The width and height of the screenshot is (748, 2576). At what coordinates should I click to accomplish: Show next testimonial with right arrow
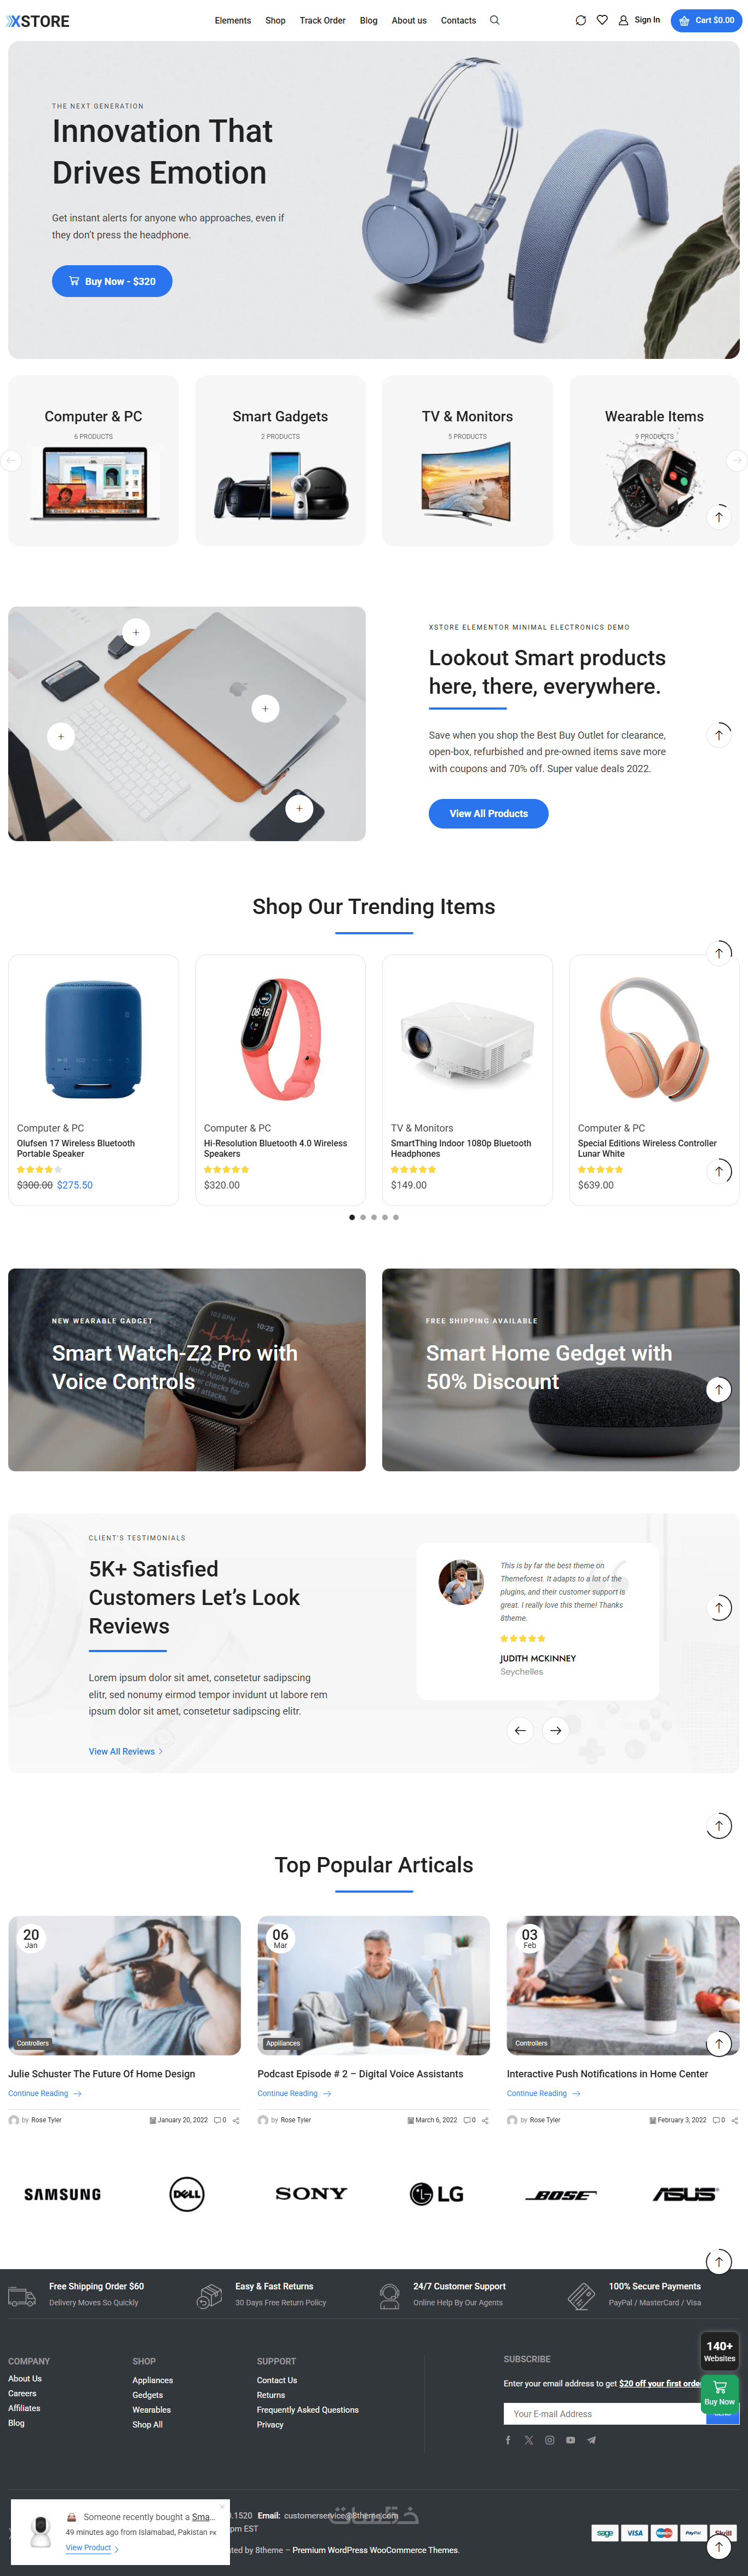point(555,1730)
